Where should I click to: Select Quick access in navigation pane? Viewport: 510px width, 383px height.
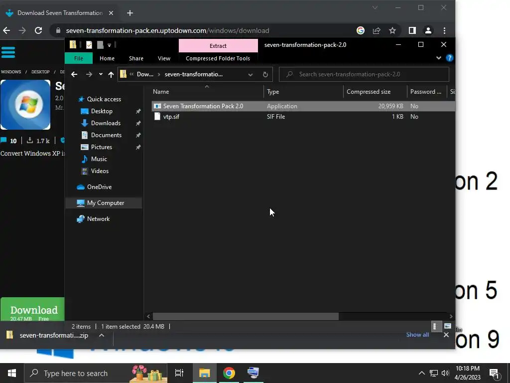[x=104, y=99]
